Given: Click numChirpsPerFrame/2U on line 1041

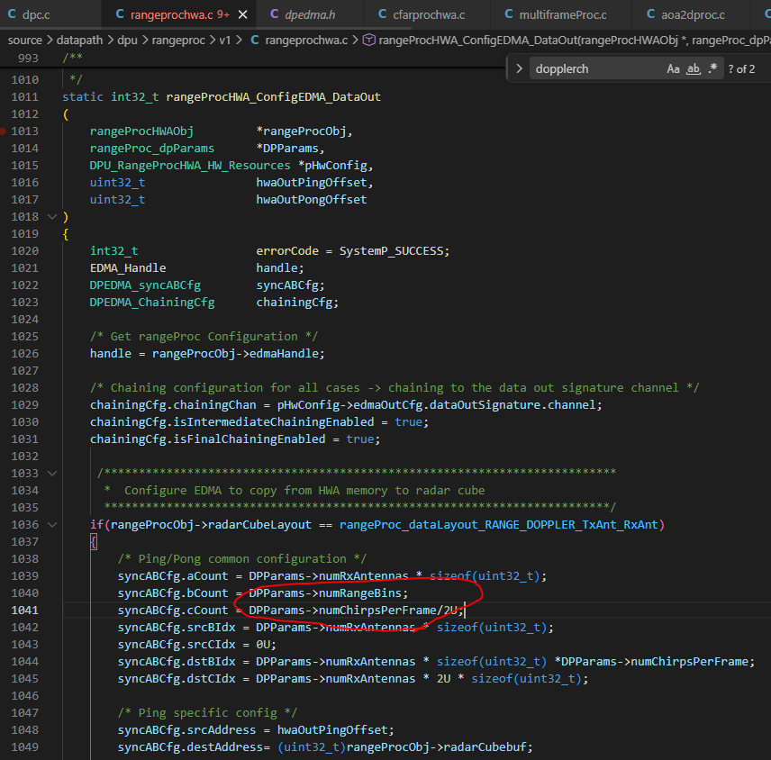Looking at the screenshot, I should (388, 611).
